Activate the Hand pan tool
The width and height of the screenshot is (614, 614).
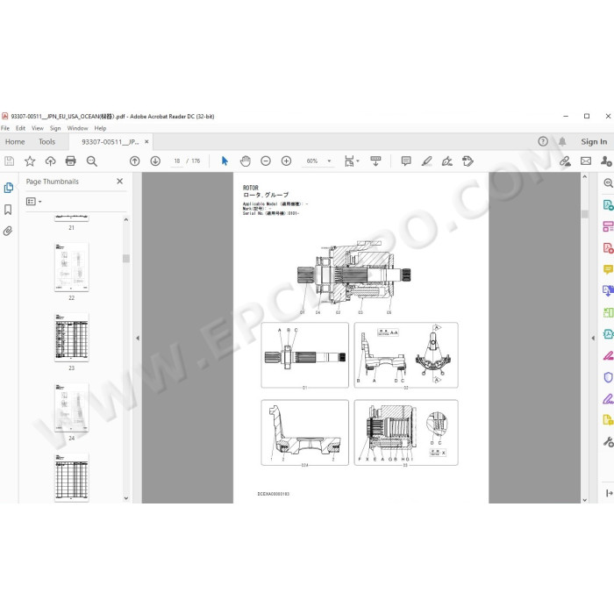(245, 161)
